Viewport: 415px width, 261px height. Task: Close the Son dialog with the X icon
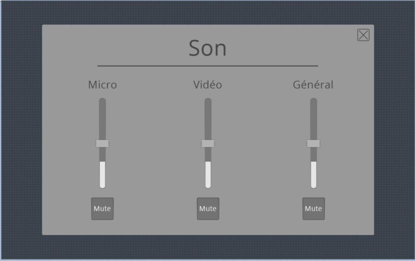363,35
